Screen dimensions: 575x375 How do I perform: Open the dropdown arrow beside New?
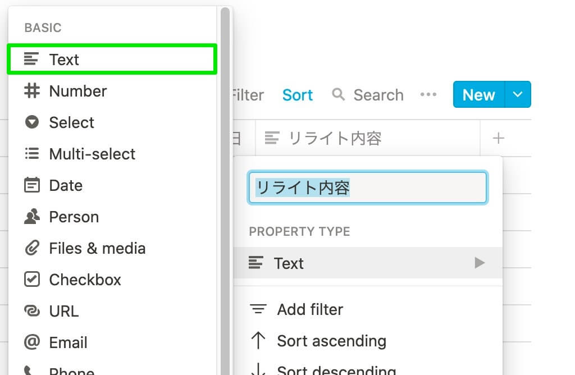pos(518,94)
